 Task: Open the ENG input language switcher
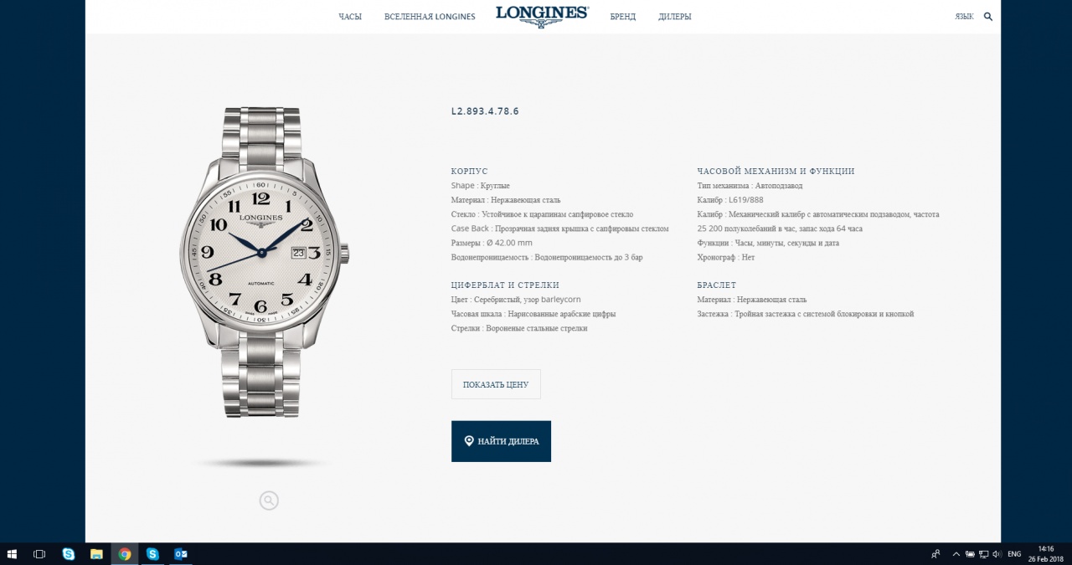point(1014,554)
